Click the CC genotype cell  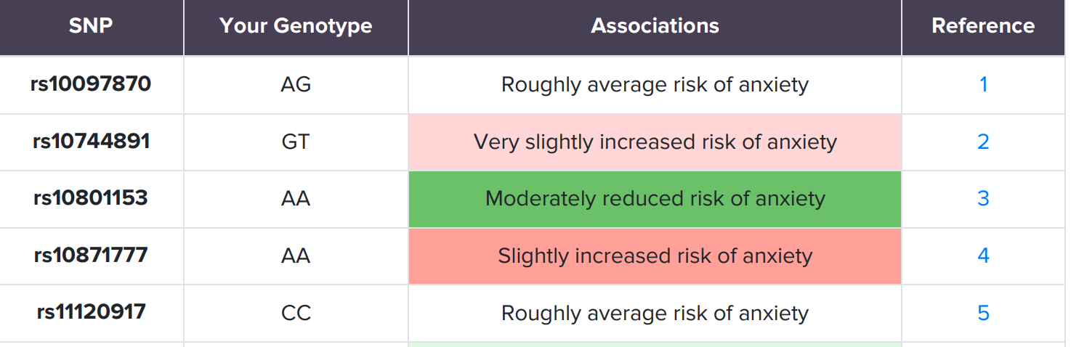(x=296, y=313)
